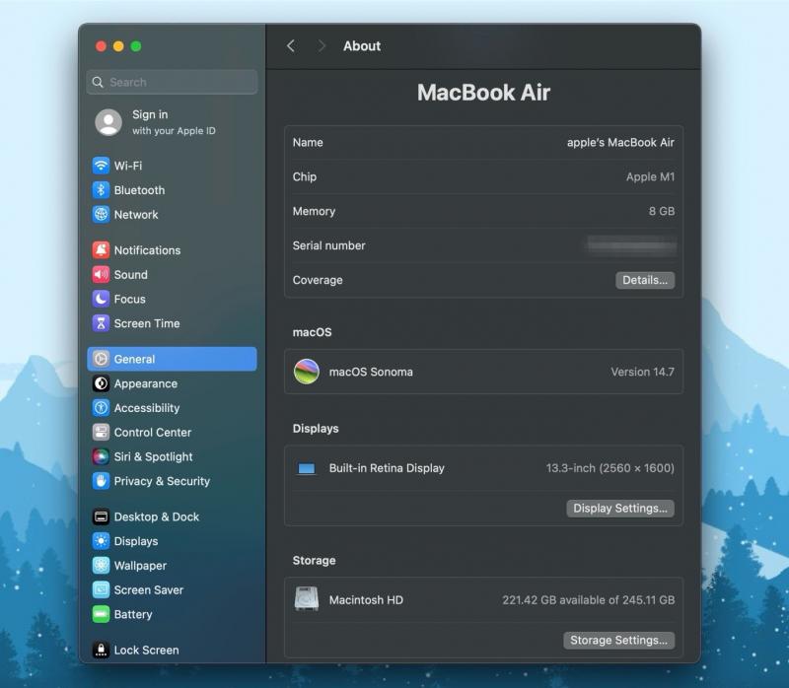Click the 'Macintosh HD' name text
The height and width of the screenshot is (688, 789).
point(366,600)
